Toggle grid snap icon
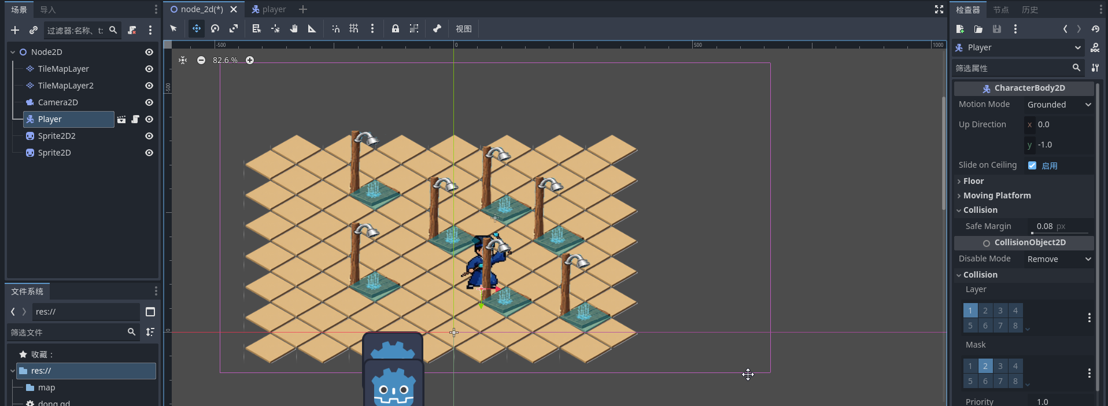The height and width of the screenshot is (406, 1108). point(354,28)
